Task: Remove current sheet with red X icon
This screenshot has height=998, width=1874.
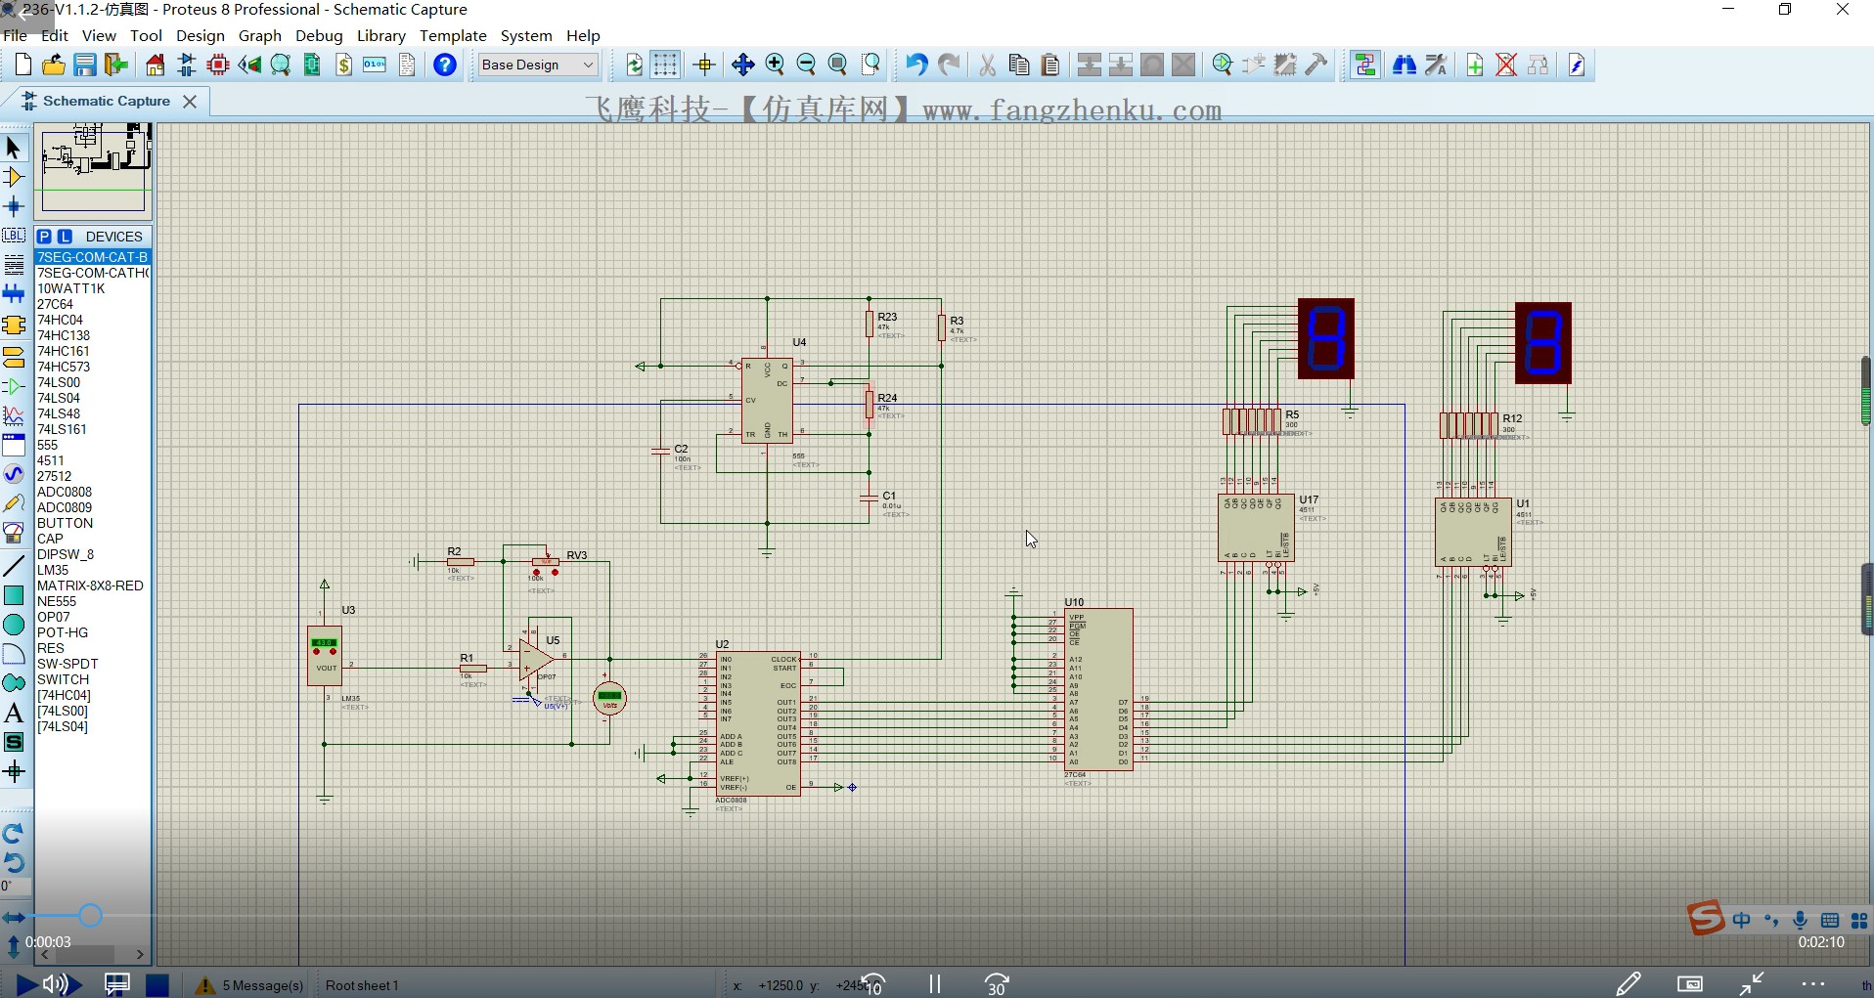Action: pos(1506,65)
